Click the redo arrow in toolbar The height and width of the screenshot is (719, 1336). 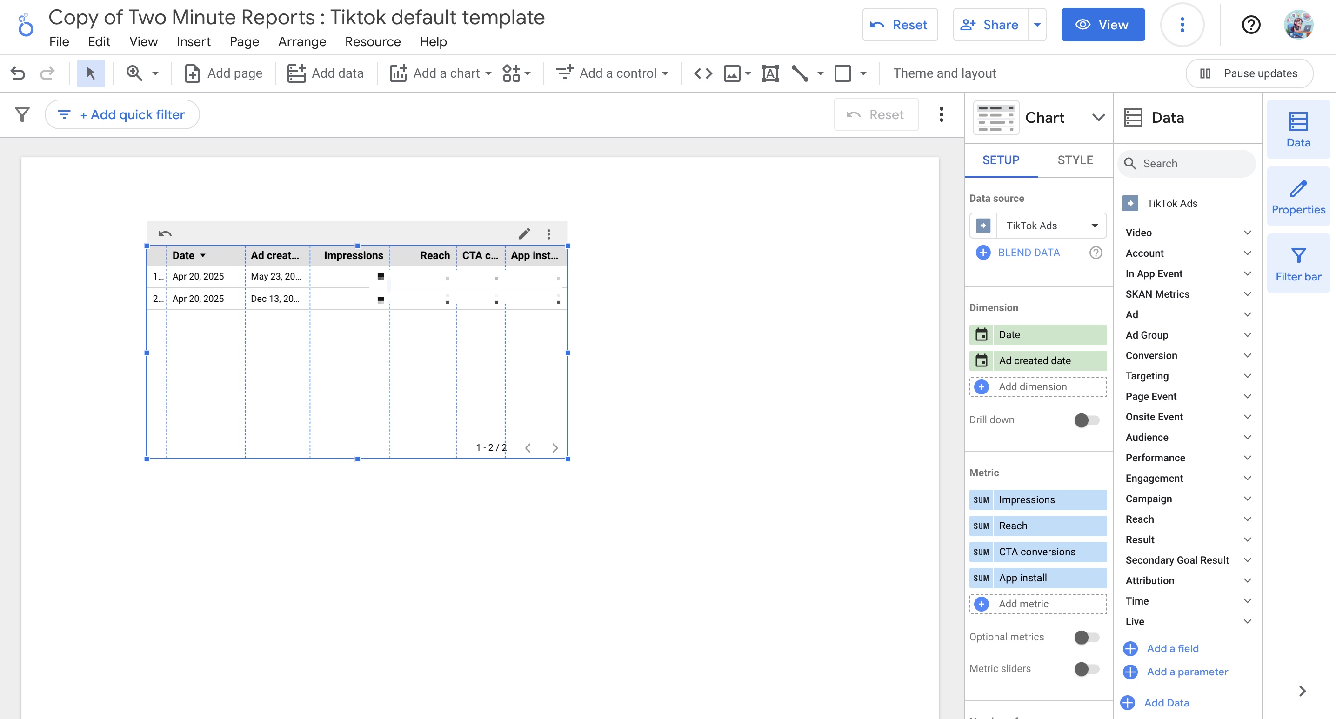click(47, 73)
